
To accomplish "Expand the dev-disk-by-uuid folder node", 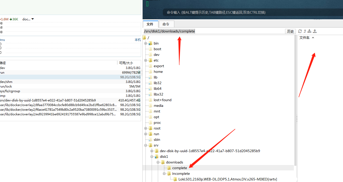I will click(x=152, y=151).
